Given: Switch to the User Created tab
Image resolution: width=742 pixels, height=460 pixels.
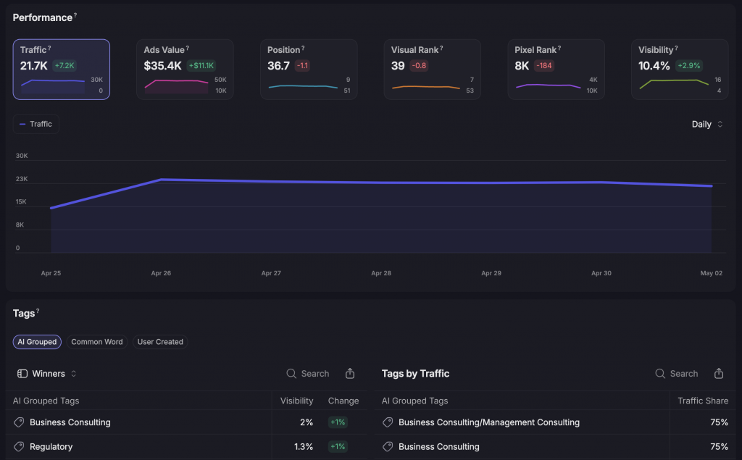Looking at the screenshot, I should pyautogui.click(x=160, y=342).
